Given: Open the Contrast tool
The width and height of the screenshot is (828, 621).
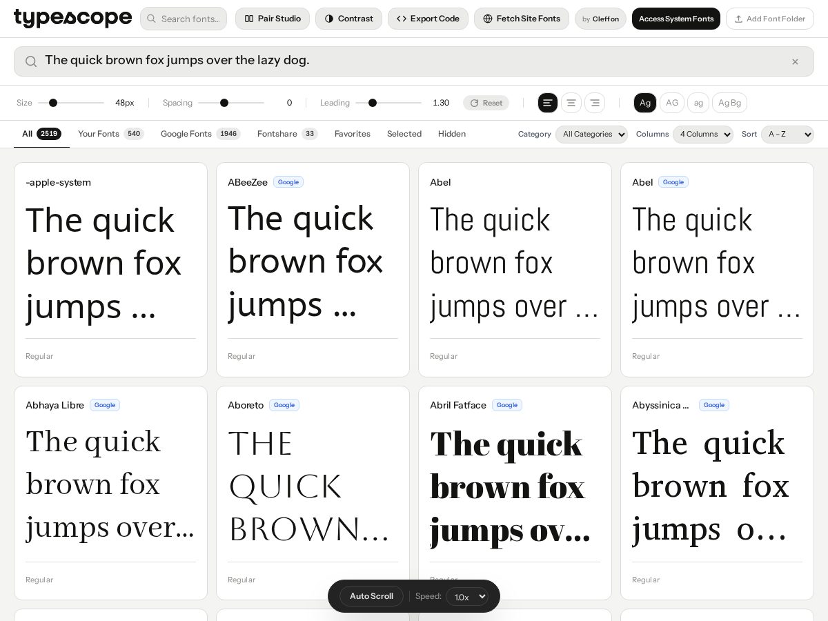Looking at the screenshot, I should pyautogui.click(x=348, y=19).
